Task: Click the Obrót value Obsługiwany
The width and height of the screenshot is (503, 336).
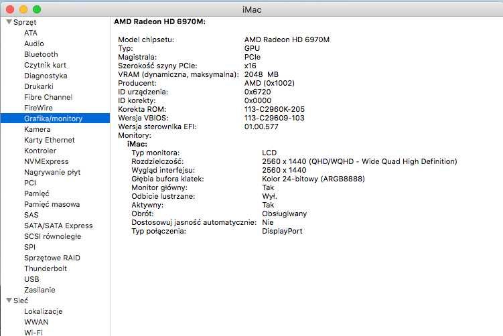Action: [x=285, y=214]
